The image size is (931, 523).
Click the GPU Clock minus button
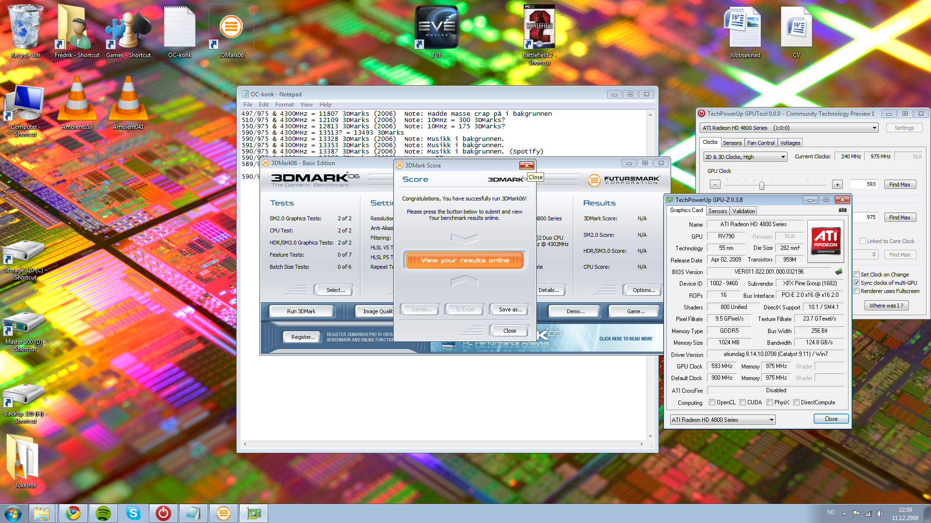pos(715,185)
